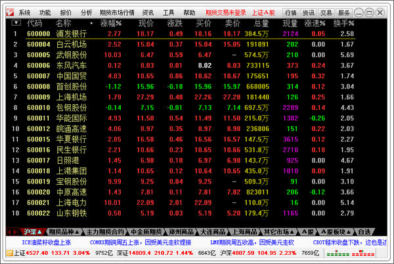Sort by the 换手% column header

343,24
